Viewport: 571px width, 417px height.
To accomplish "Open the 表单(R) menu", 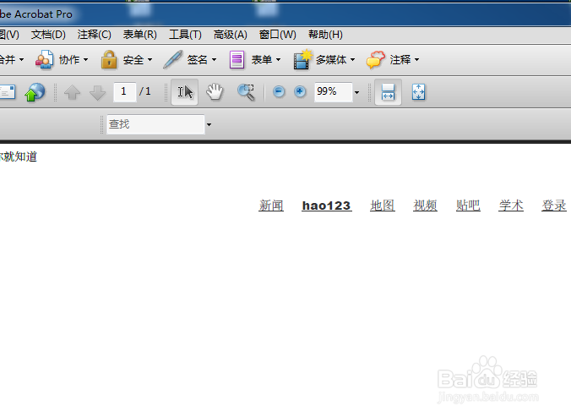I will pyautogui.click(x=140, y=35).
